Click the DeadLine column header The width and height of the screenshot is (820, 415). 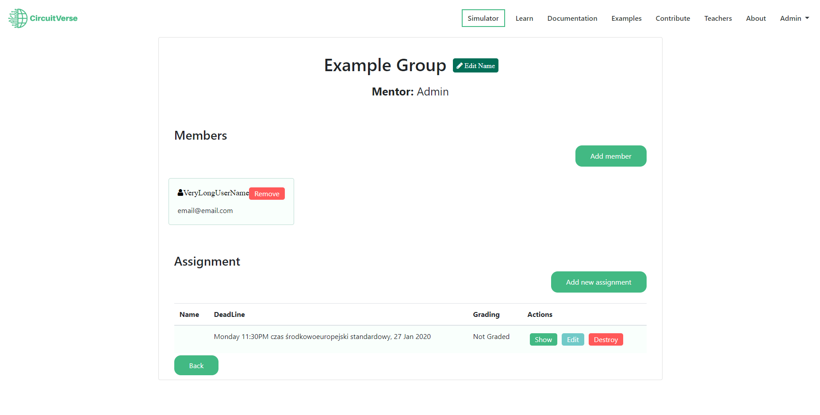(229, 315)
